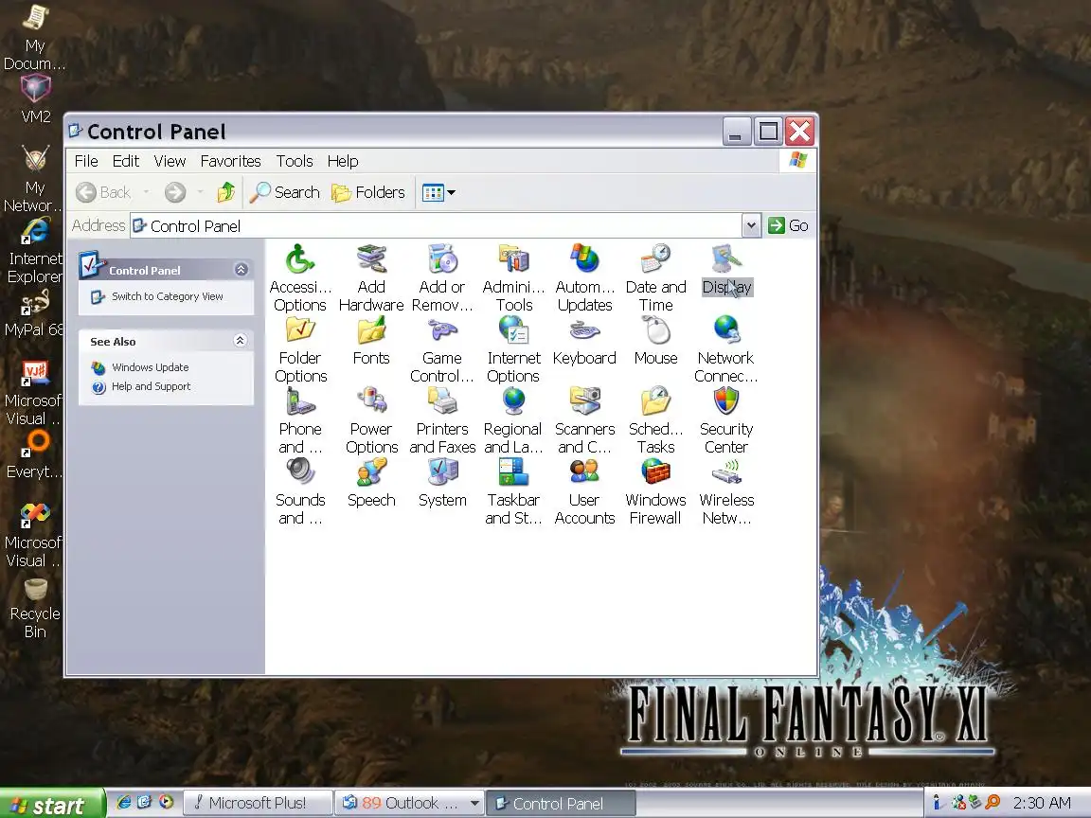This screenshot has width=1091, height=818.
Task: Open the File menu
Action: point(86,161)
